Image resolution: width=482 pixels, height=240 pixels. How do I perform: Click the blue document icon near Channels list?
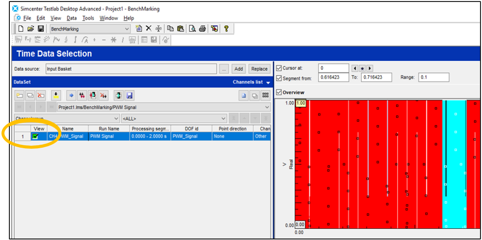coord(244,96)
